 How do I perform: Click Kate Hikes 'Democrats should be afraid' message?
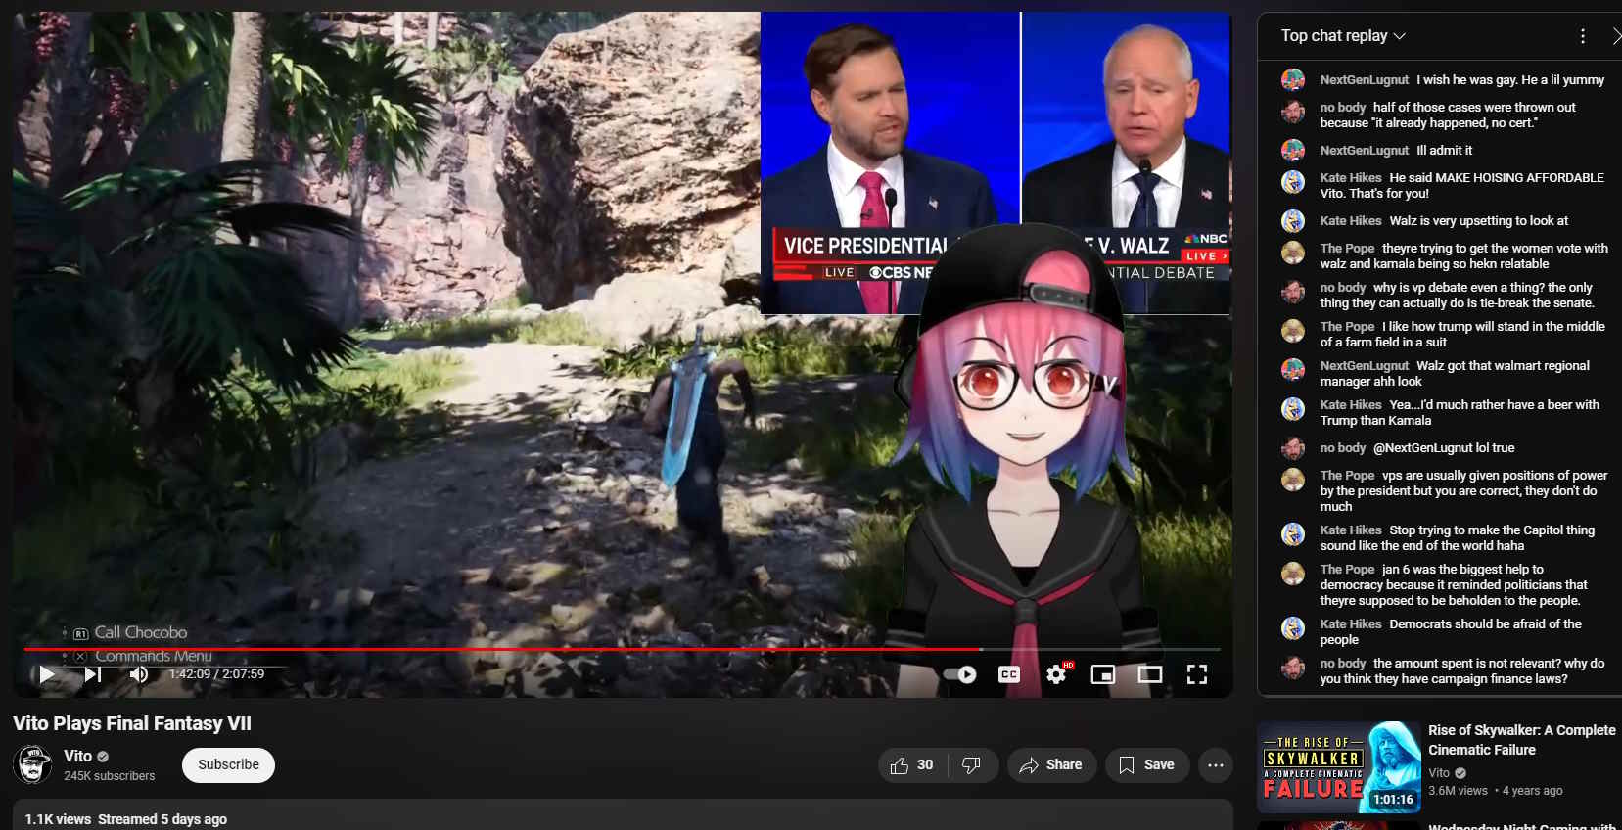pos(1451,631)
